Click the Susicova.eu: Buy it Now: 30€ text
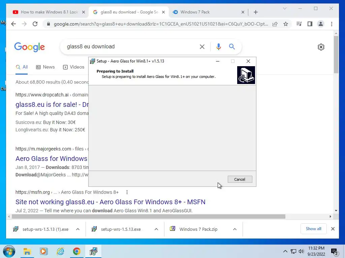345x258 pixels. tap(45, 122)
